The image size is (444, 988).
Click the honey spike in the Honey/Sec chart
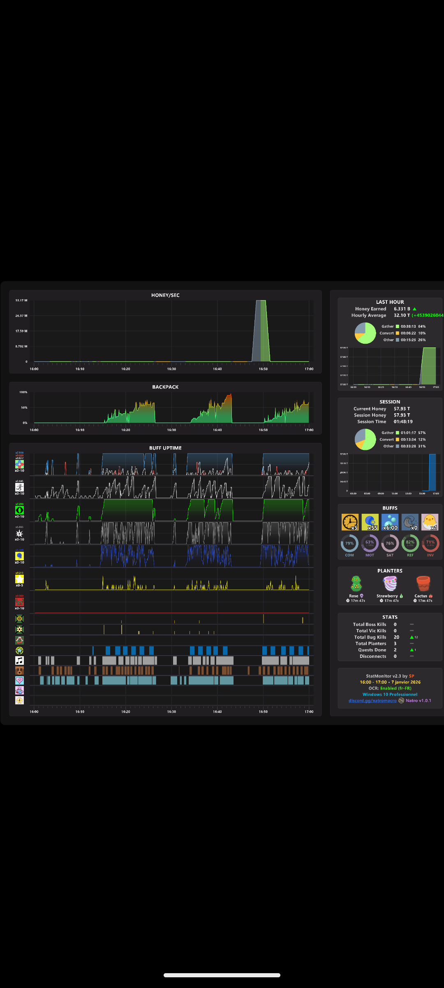tap(261, 331)
